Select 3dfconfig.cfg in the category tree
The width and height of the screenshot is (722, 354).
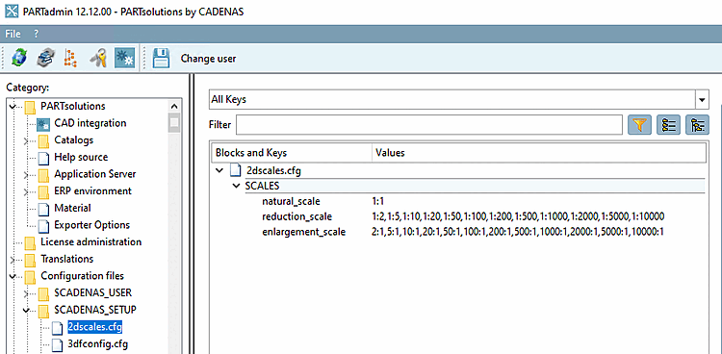click(x=97, y=344)
